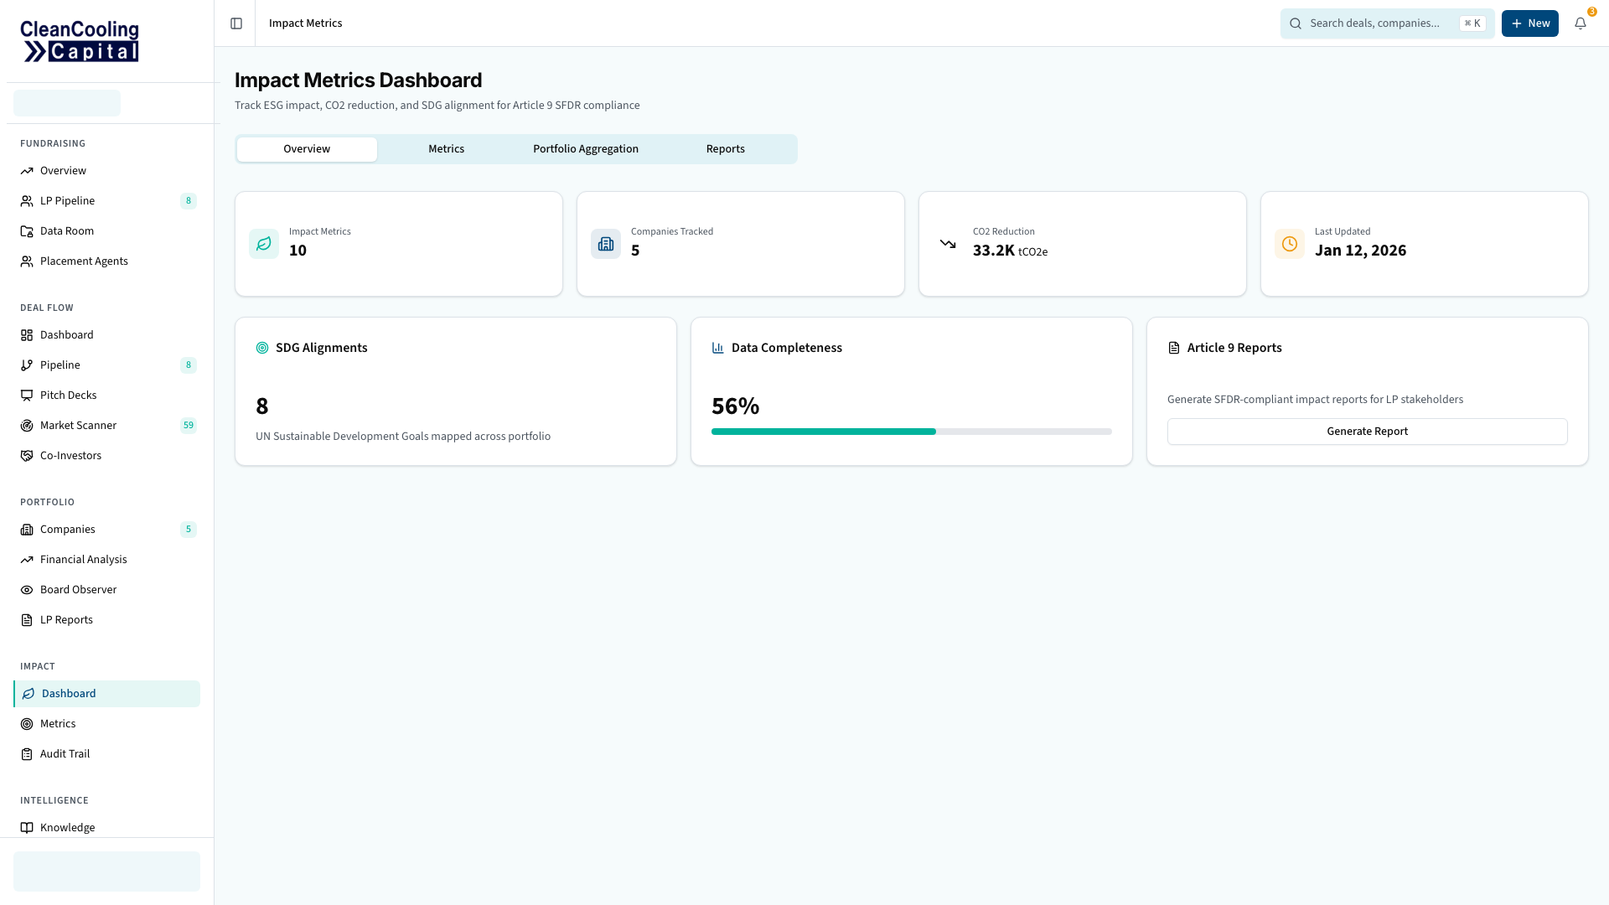1609x905 pixels.
Task: Click the CO2 Reduction downward-trend icon
Action: click(x=948, y=244)
